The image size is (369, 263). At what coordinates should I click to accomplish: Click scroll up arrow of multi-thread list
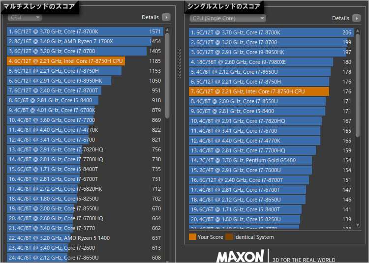coord(167,30)
